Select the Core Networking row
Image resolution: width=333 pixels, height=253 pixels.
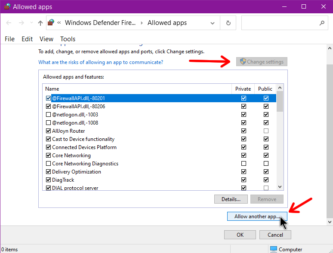(x=159, y=155)
